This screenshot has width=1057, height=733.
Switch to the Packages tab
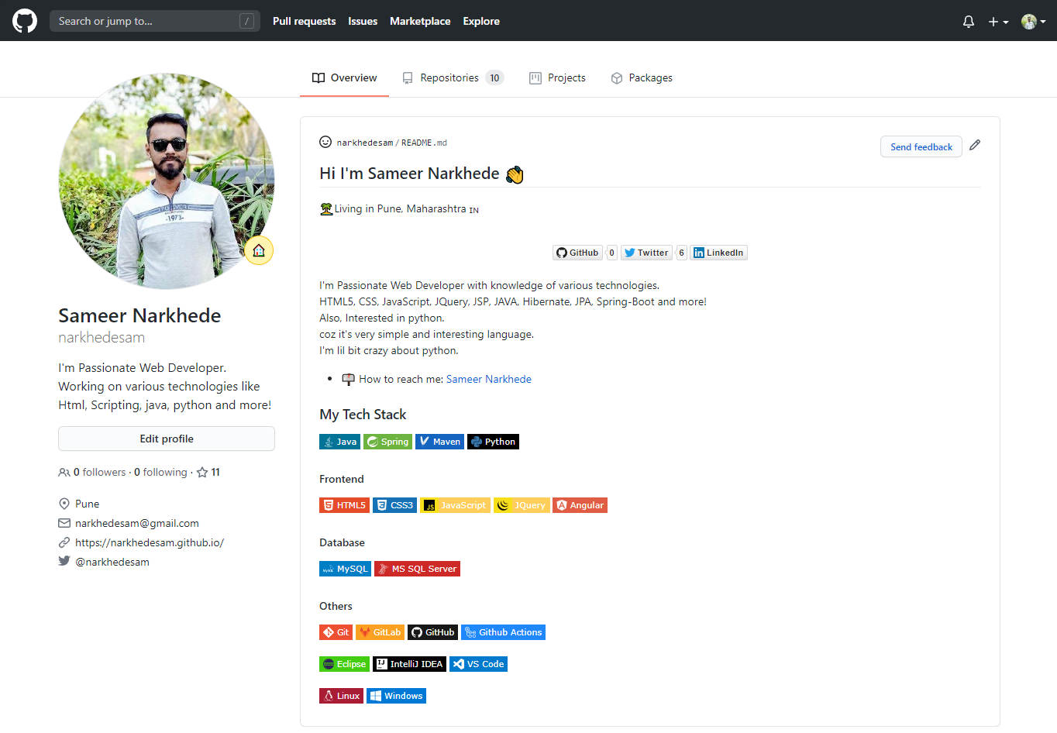(642, 77)
